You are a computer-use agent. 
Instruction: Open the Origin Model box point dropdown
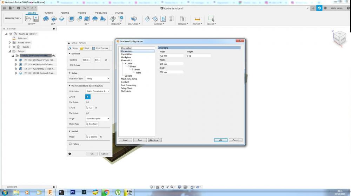click(97, 119)
